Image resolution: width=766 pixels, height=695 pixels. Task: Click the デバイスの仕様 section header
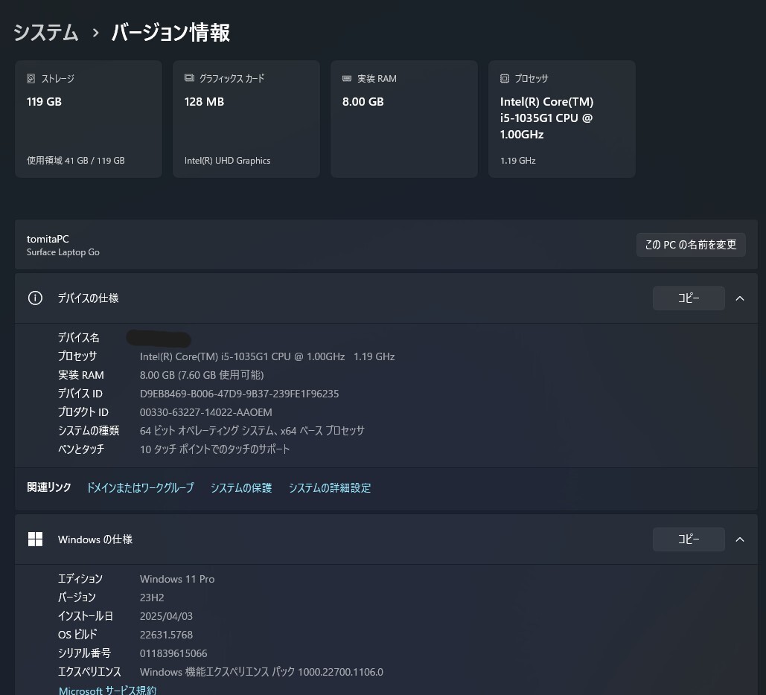386,298
